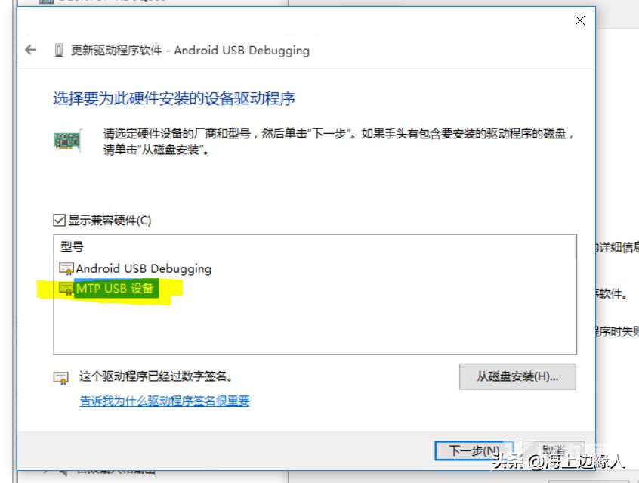Click the certificate icon next to Android USB Debugging

[66, 269]
